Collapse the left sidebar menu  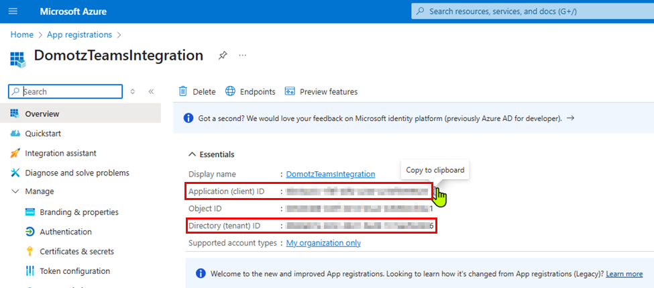(x=151, y=91)
